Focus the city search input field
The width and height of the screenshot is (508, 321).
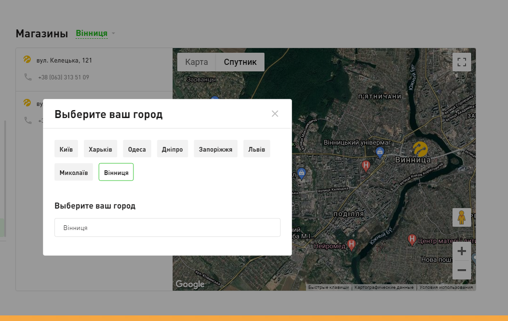coord(167,228)
